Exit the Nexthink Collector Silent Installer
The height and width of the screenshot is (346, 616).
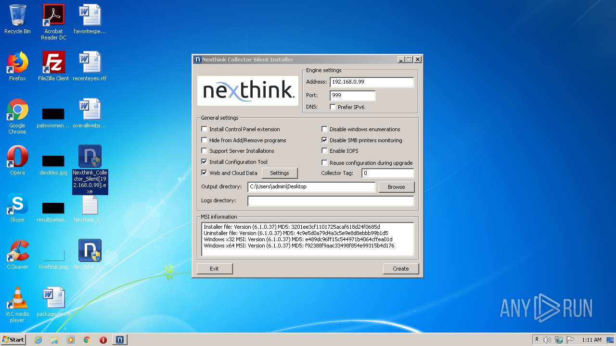(x=215, y=269)
